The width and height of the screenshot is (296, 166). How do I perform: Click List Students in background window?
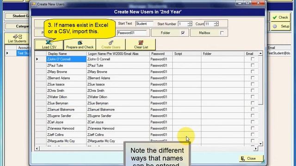click(x=17, y=39)
